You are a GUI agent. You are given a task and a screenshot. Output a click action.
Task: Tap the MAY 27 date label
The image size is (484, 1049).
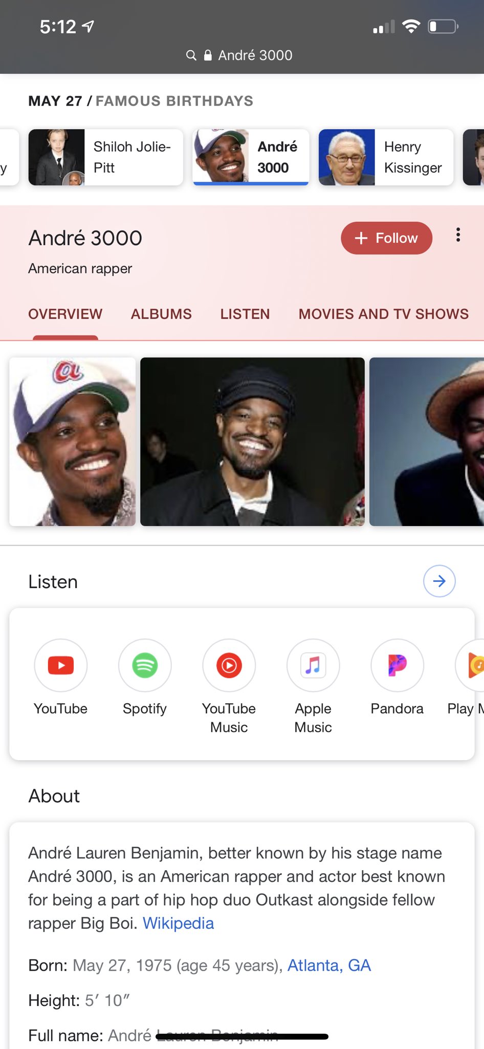click(x=55, y=101)
